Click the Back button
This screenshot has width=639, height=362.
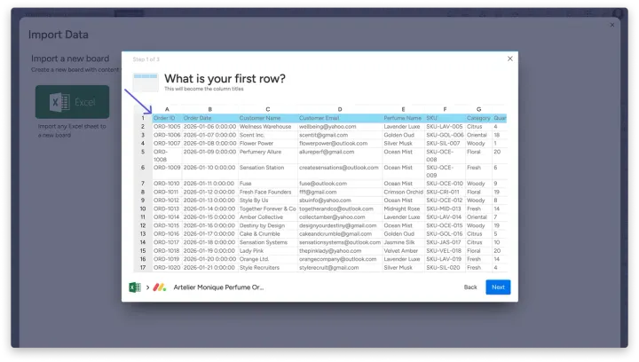[469, 287]
